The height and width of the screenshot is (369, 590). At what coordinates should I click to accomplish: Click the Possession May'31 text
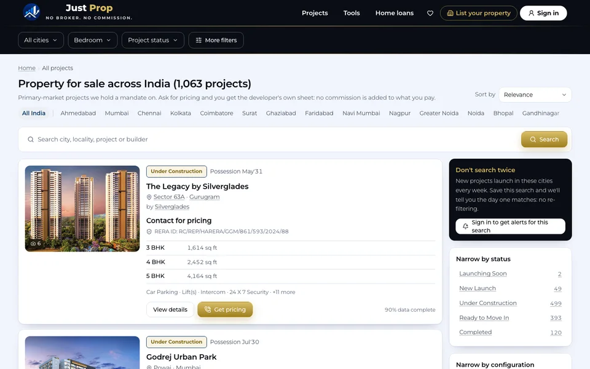point(236,172)
